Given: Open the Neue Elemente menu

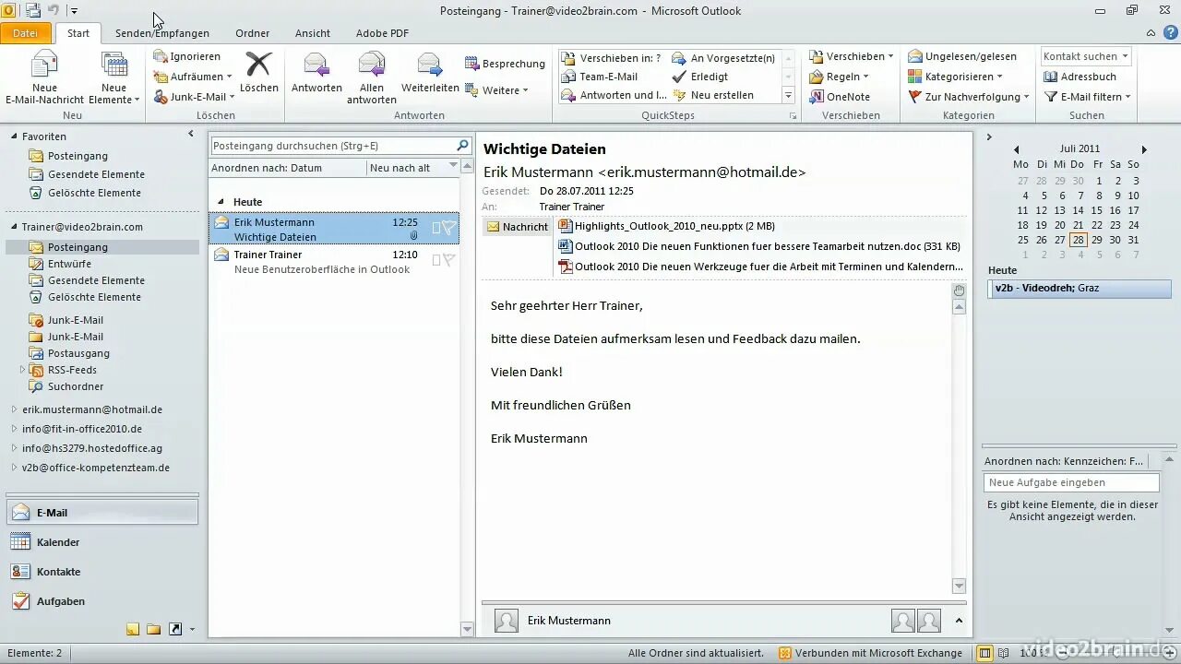Looking at the screenshot, I should click(113, 78).
